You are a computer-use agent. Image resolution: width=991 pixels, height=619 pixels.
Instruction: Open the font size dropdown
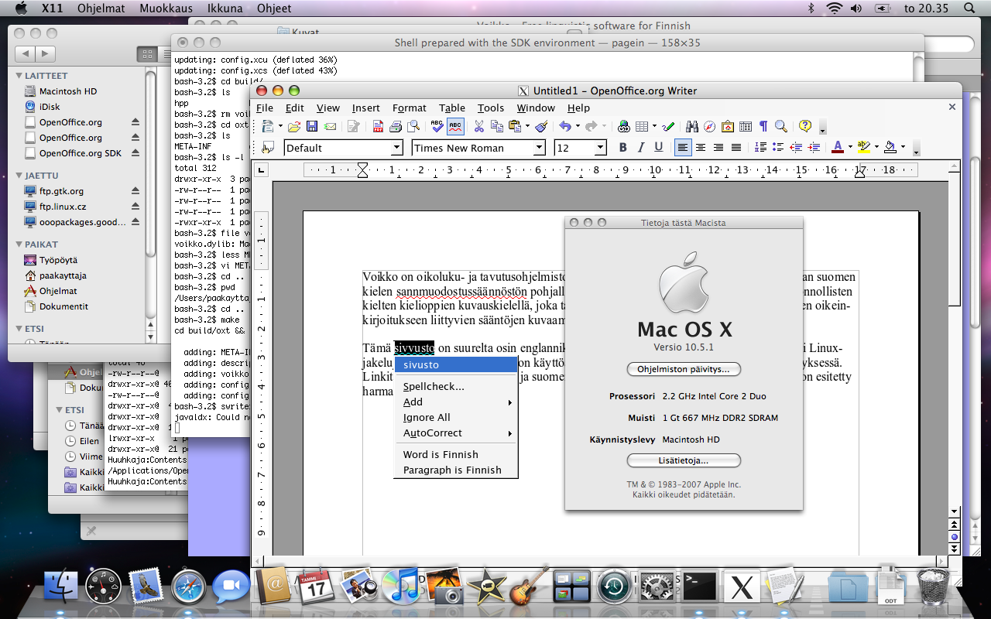click(600, 148)
